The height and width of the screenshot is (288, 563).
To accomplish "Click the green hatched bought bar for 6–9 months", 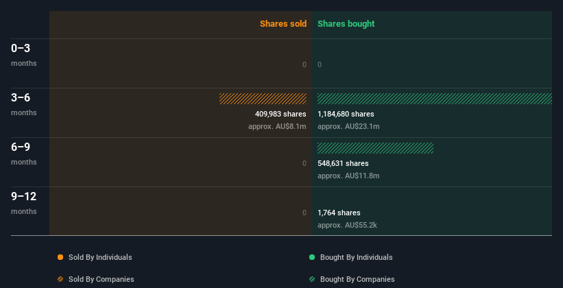I will click(x=375, y=148).
